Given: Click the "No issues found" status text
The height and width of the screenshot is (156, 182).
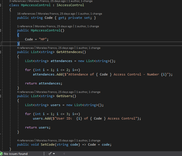Looking at the screenshot, I should tap(16, 154).
